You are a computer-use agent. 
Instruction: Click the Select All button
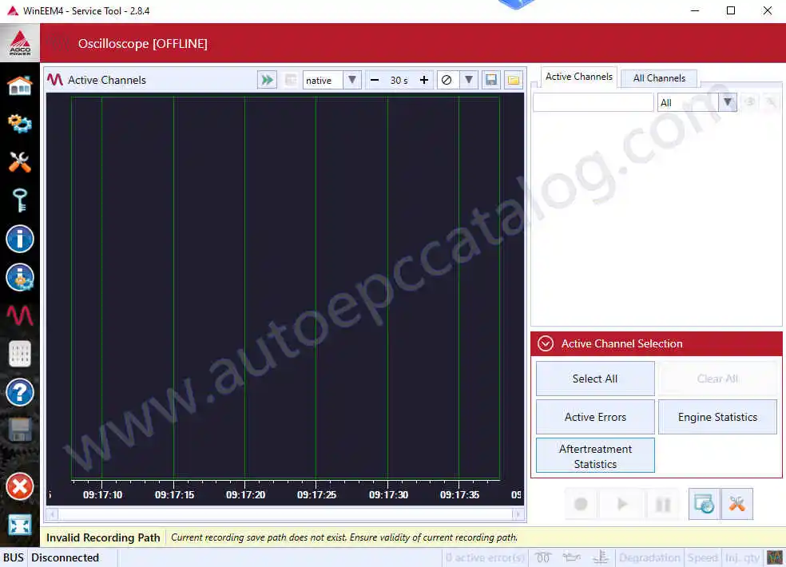coord(595,379)
